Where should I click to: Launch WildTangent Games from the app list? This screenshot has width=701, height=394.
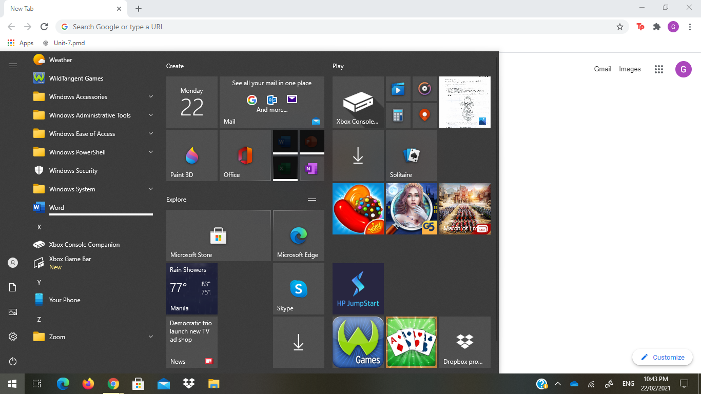coord(92,78)
